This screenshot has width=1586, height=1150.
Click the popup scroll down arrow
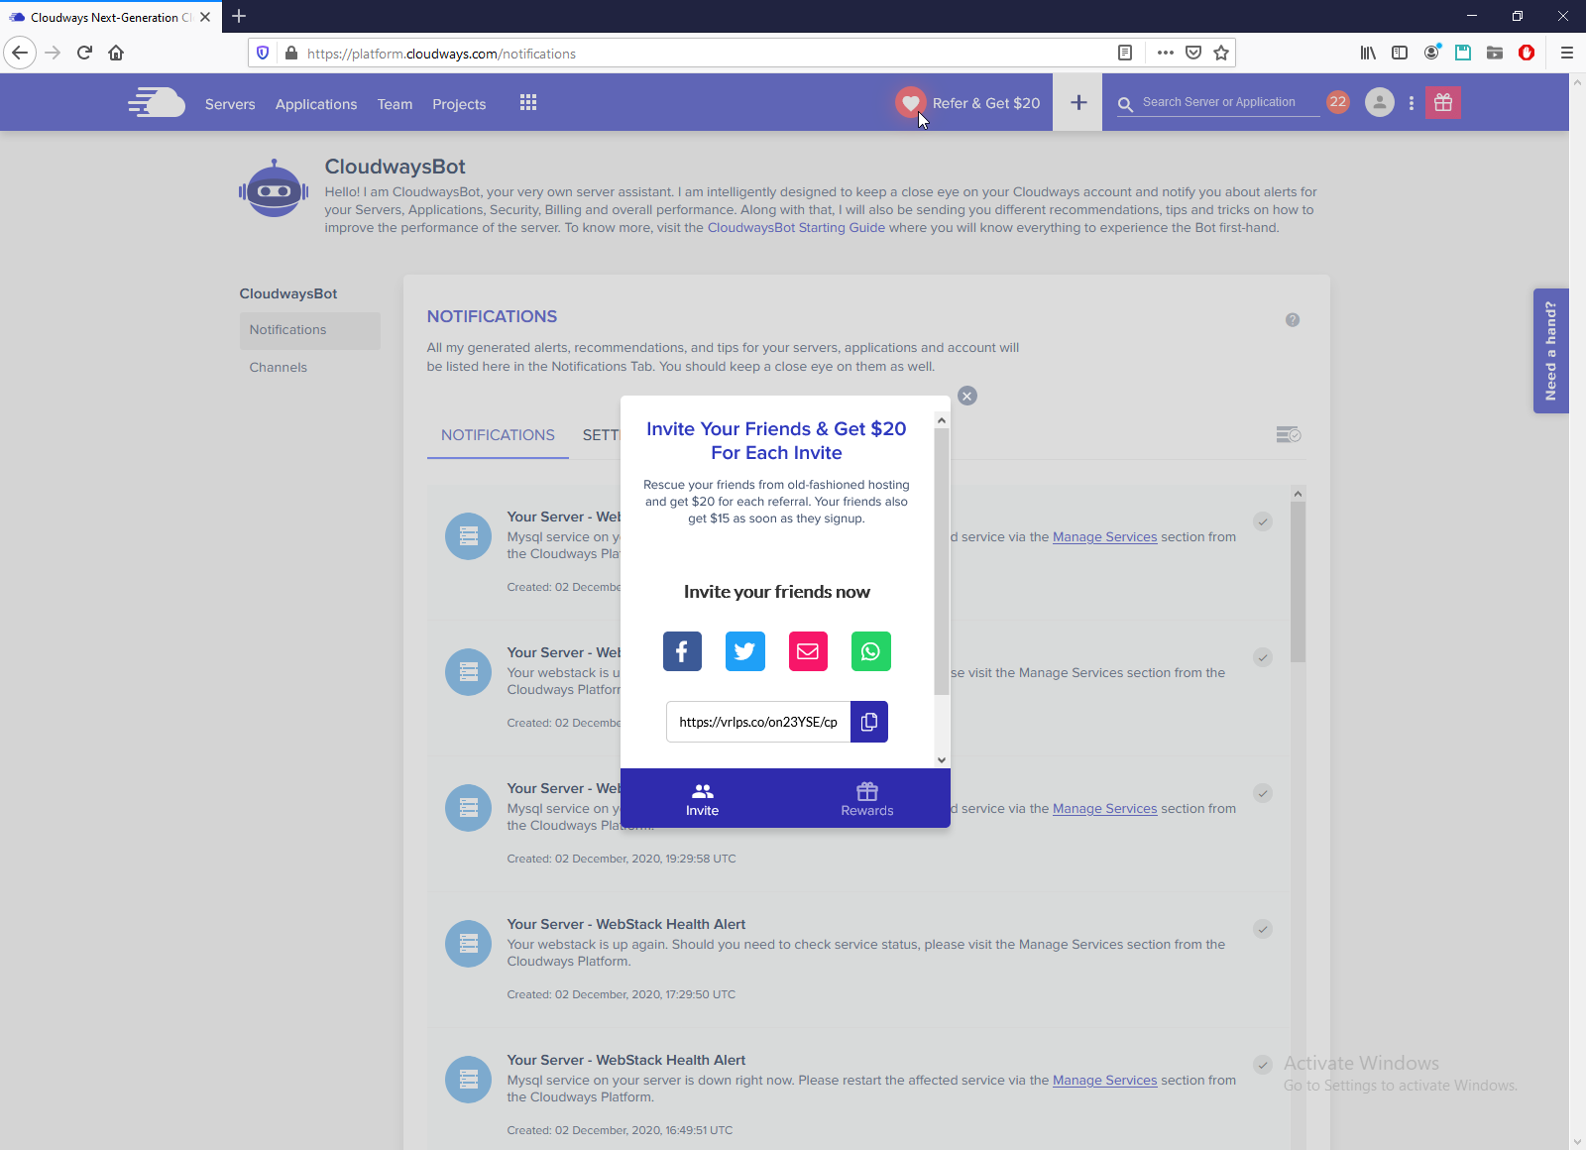click(942, 760)
